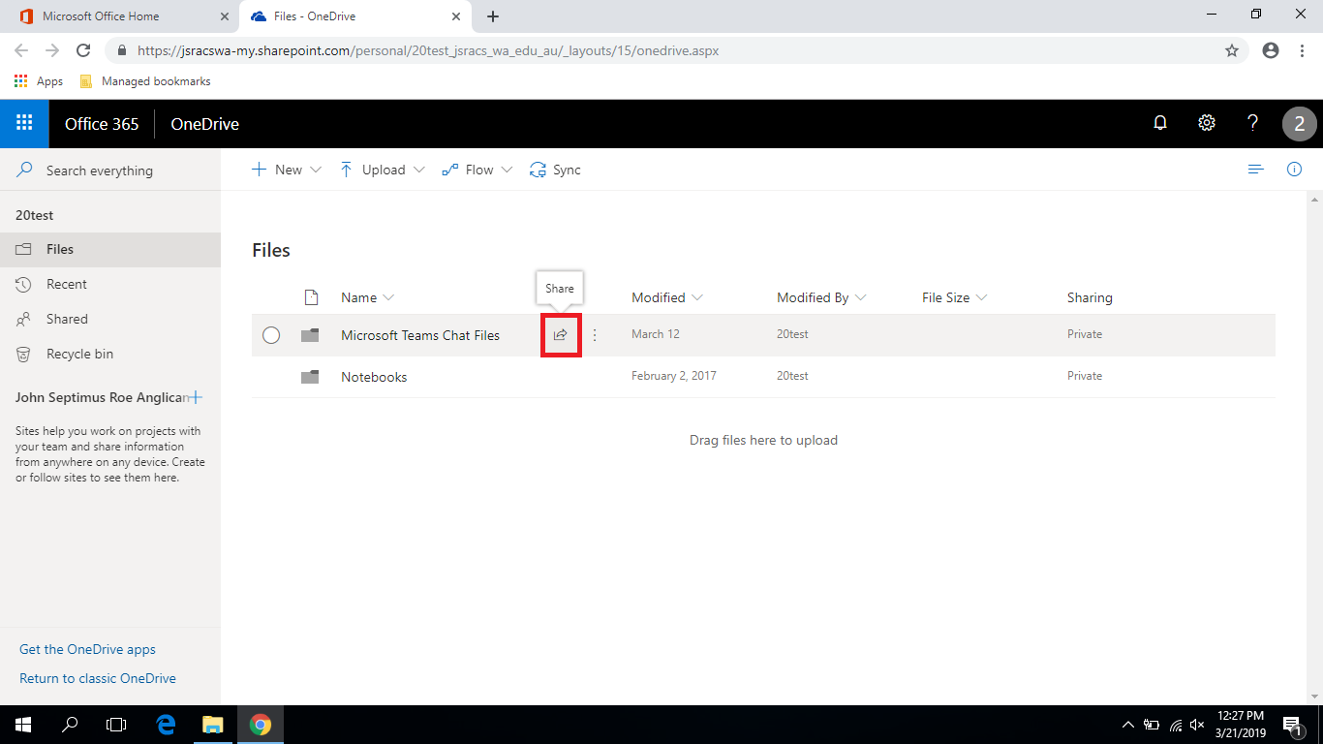Image resolution: width=1323 pixels, height=744 pixels.
Task: Open Windows Task View
Action: coord(116,725)
